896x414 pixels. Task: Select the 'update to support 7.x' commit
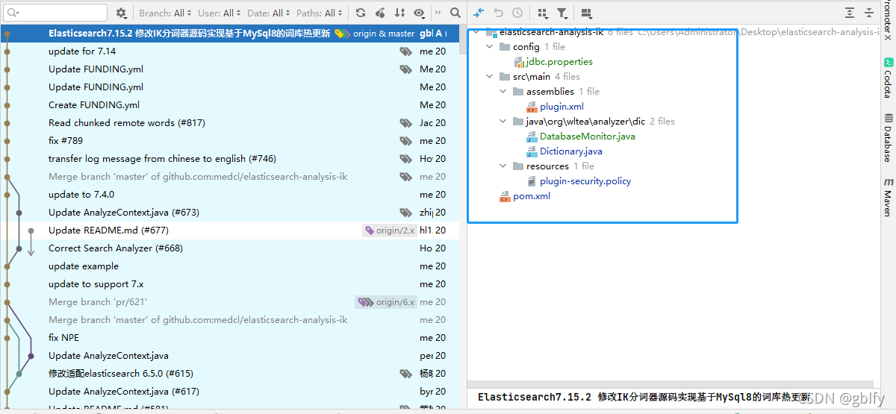click(230, 284)
